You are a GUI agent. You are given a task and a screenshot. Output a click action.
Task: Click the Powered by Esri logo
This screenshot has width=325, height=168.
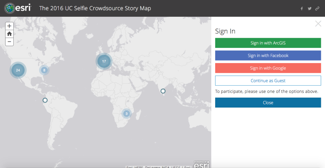click(202, 164)
